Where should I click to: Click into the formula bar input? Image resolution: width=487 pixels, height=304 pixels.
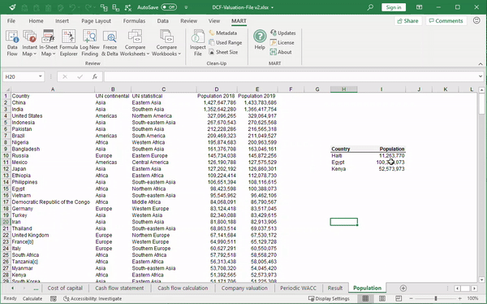click(291, 76)
